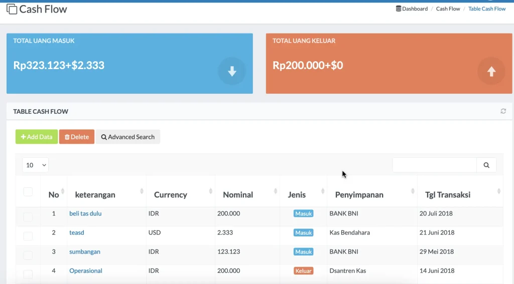Sort by Tgl Transaksi column arrows
The image size is (514, 284).
(x=498, y=191)
